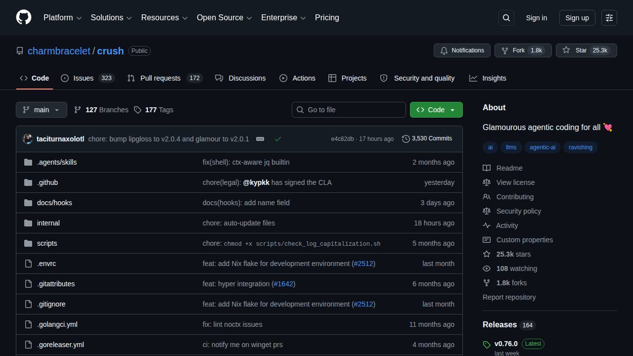Click the Readme book icon
The height and width of the screenshot is (356, 633).
click(x=487, y=168)
